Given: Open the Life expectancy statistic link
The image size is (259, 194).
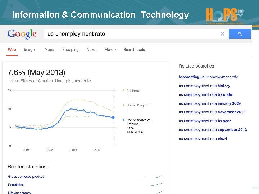Looking at the screenshot, I should point(20,193).
